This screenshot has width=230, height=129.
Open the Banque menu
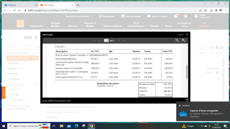pyautogui.click(x=155, y=26)
